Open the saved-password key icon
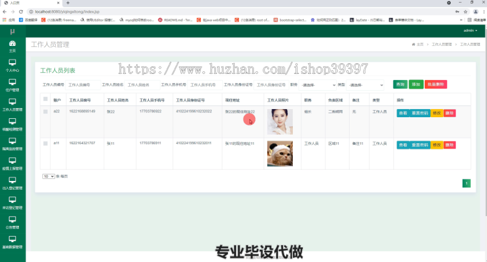487x262 pixels. [x=457, y=12]
